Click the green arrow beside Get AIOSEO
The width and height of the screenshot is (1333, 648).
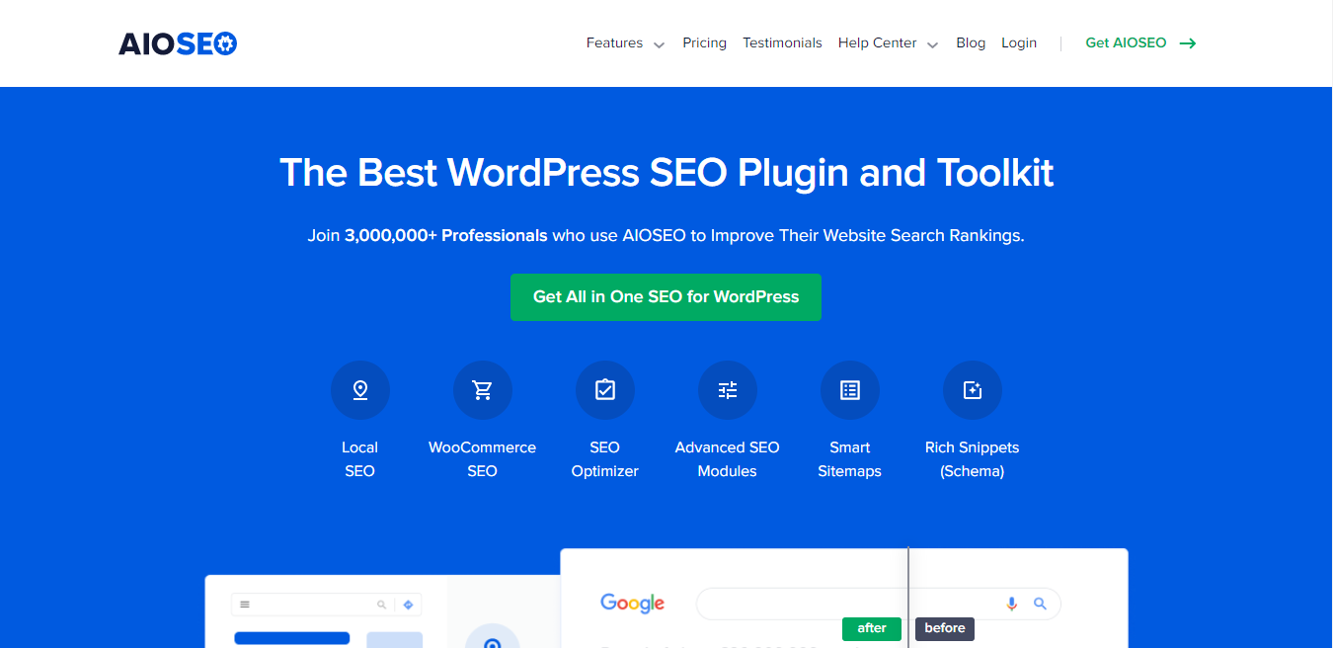1188,43
